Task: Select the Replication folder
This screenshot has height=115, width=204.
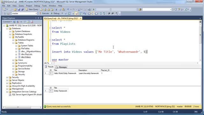Action: click(17, 83)
